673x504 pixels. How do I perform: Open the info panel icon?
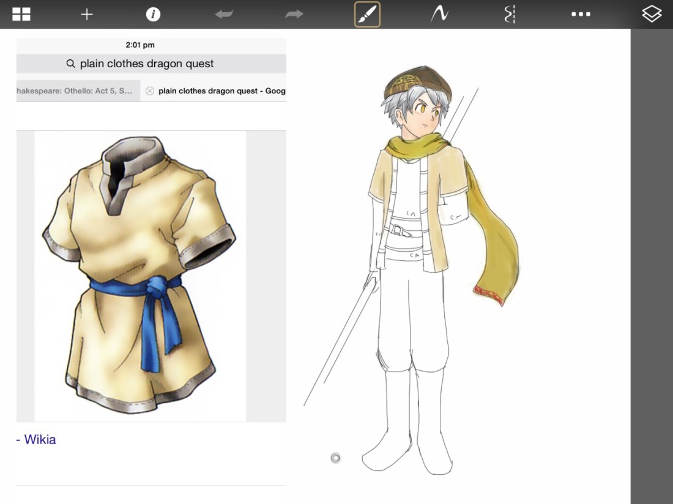[x=153, y=14]
